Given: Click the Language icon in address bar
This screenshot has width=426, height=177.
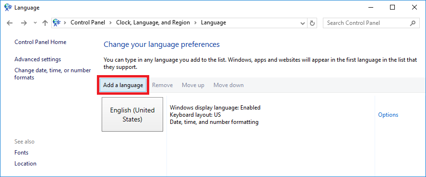Looking at the screenshot, I should pyautogui.click(x=57, y=23).
